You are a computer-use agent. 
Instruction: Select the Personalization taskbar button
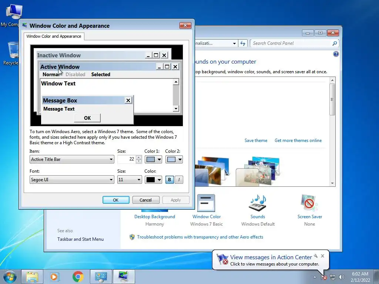[x=124, y=277]
